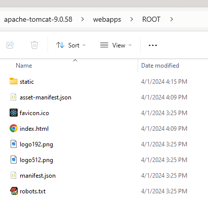Select webapps breadcrumb segment
The width and height of the screenshot is (208, 208).
pos(107,20)
